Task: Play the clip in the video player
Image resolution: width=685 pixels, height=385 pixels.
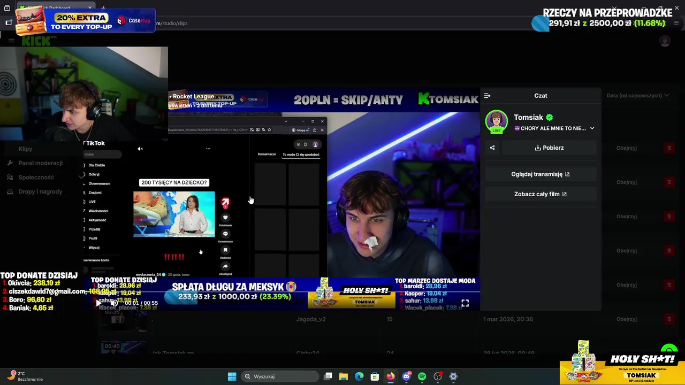Action: (x=97, y=303)
